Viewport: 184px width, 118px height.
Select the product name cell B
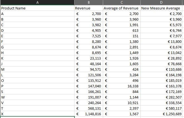(x=37, y=19)
